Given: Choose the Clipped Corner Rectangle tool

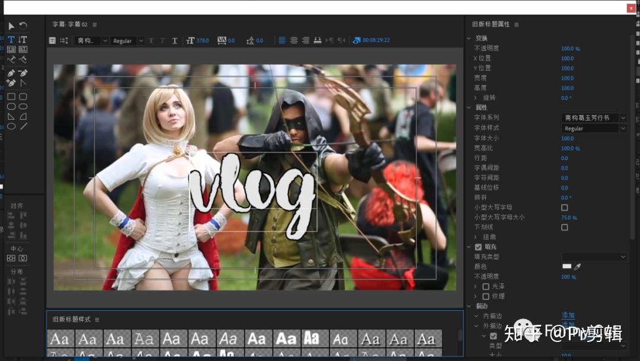Looking at the screenshot, I should (11, 107).
